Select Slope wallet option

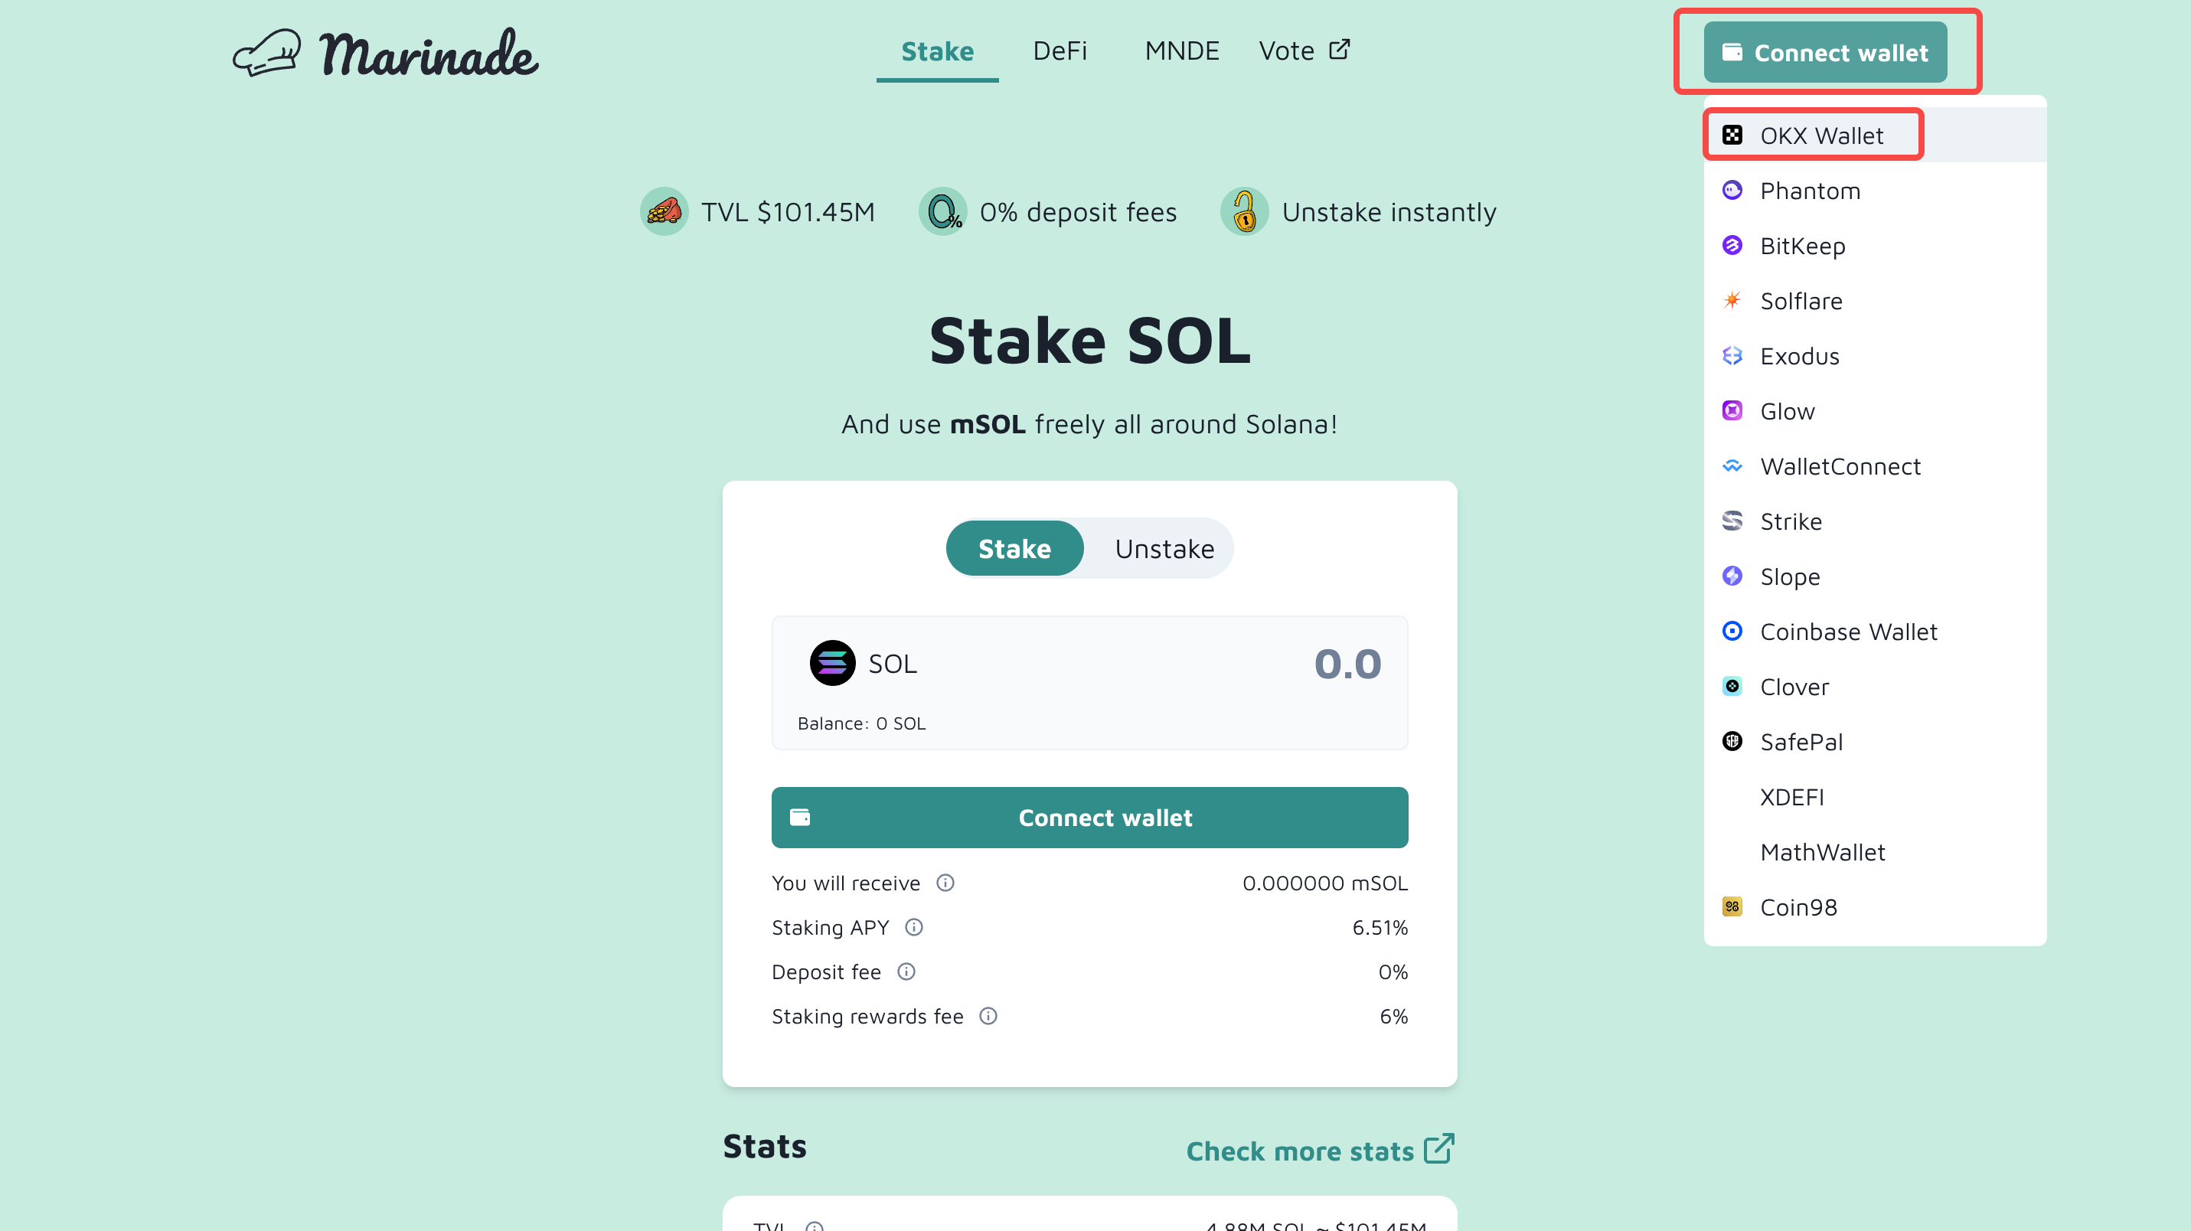1791,576
